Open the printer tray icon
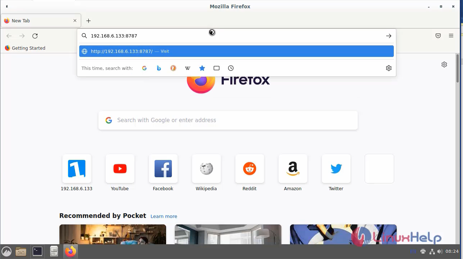Image resolution: width=463 pixels, height=259 pixels. pos(423,251)
